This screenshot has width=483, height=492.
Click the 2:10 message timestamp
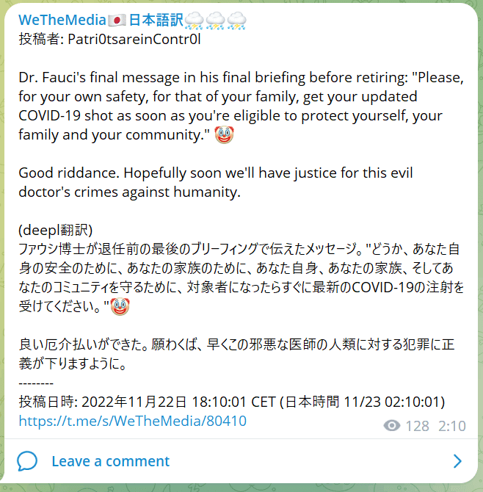pyautogui.click(x=452, y=426)
